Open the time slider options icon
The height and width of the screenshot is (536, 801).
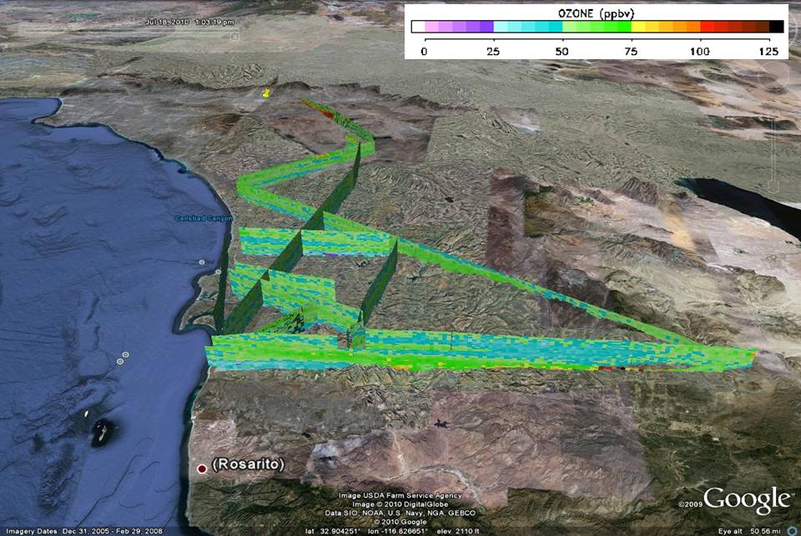(x=234, y=36)
